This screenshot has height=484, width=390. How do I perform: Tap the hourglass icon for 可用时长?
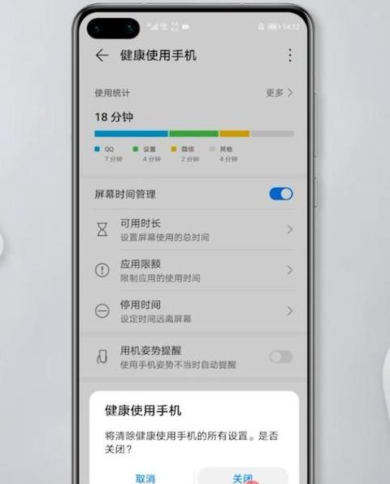tap(102, 229)
